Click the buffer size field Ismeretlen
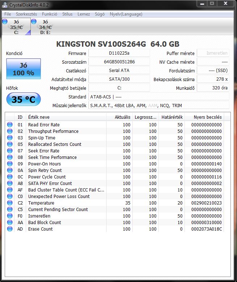Image resolution: width=237 pixels, height=282 pixels. click(213, 53)
